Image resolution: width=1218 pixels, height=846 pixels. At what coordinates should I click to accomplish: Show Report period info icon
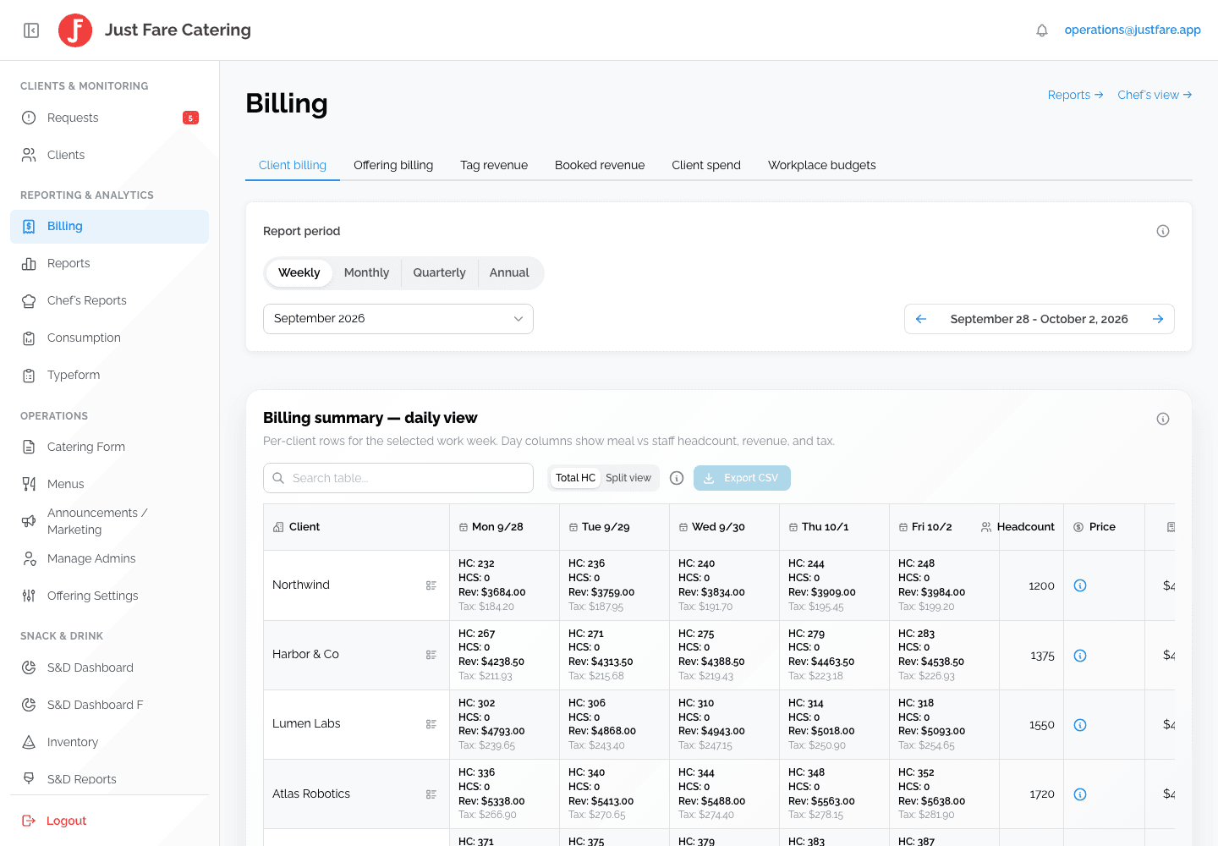pos(1163,231)
